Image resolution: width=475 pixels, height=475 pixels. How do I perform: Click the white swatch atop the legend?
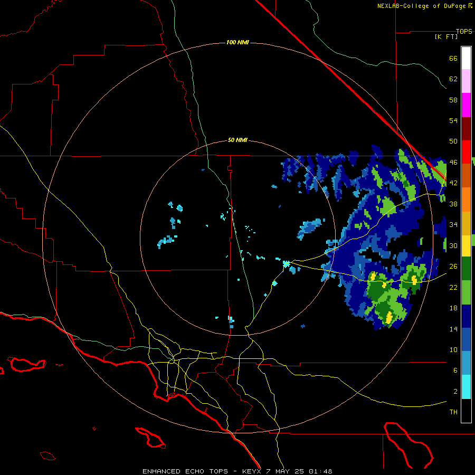pyautogui.click(x=466, y=58)
